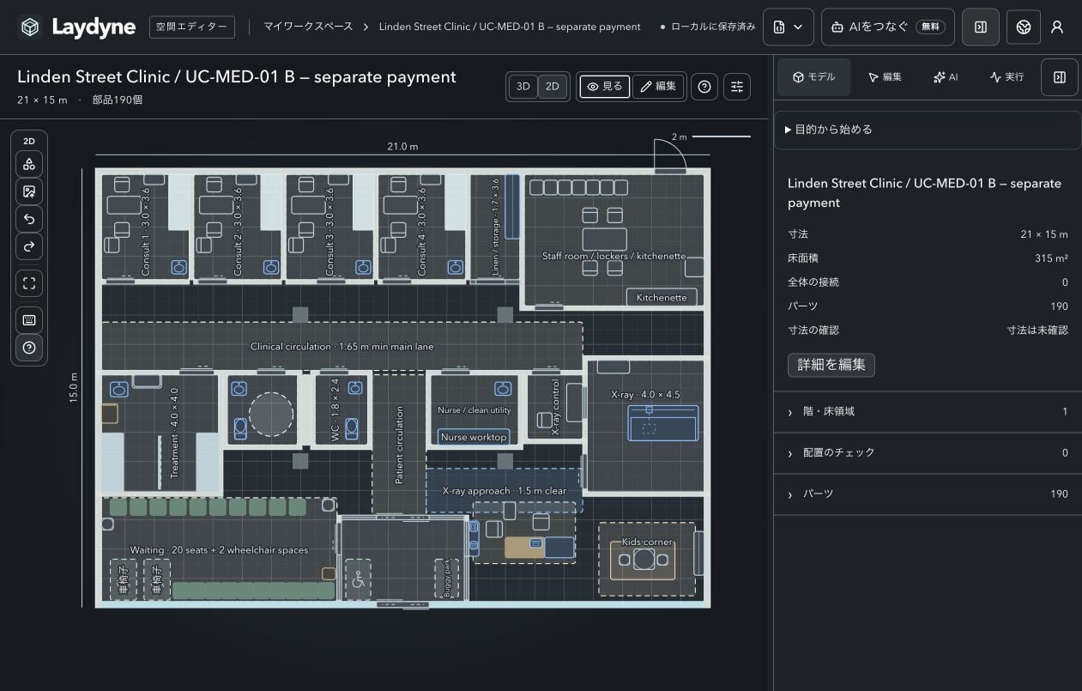The image size is (1082, 691).
Task: Switch to the AI tab
Action: point(946,77)
